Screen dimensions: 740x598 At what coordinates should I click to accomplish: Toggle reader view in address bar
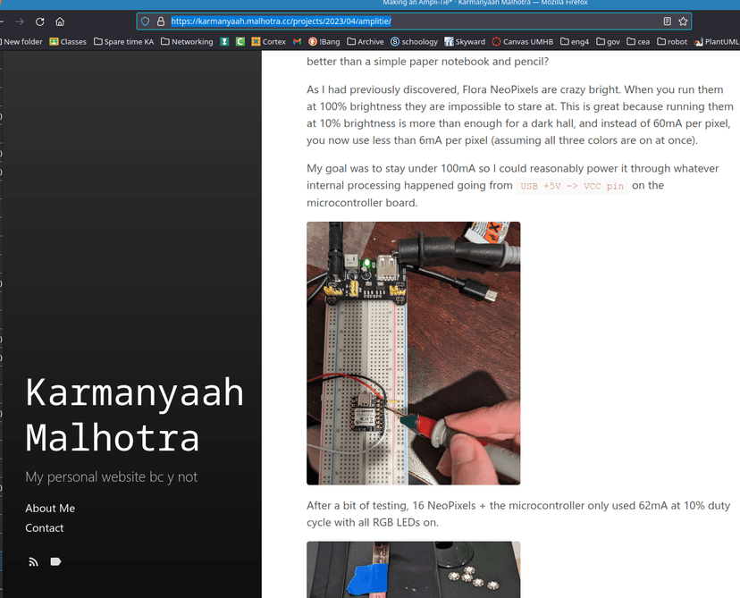click(x=668, y=21)
